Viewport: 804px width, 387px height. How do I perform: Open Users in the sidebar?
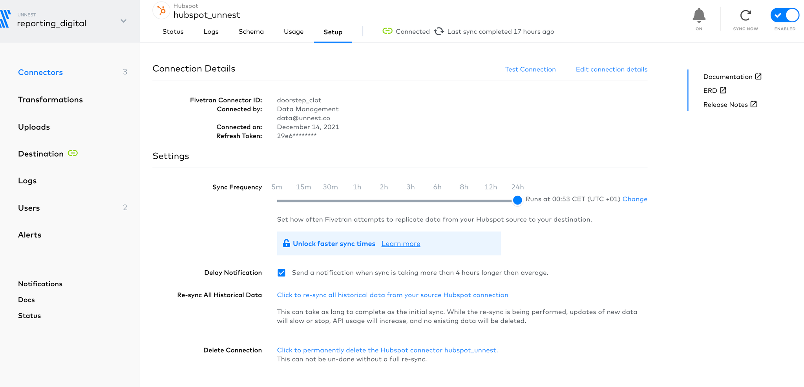point(29,208)
